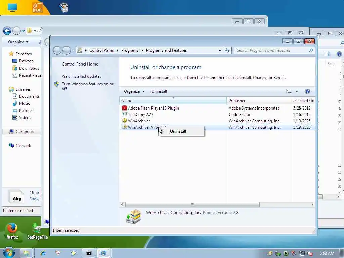
Task: Open the Windows Start menu
Action: 9,253
